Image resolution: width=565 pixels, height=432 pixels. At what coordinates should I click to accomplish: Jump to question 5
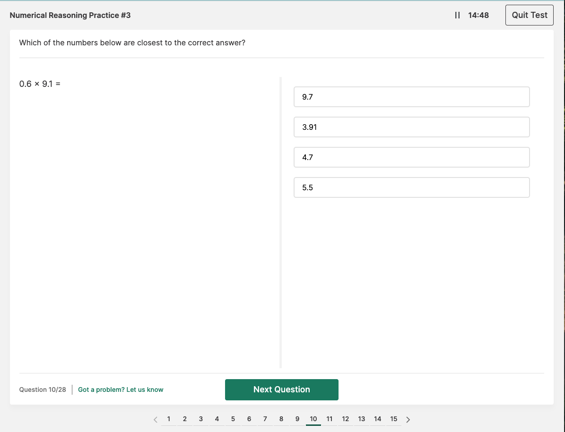point(233,419)
